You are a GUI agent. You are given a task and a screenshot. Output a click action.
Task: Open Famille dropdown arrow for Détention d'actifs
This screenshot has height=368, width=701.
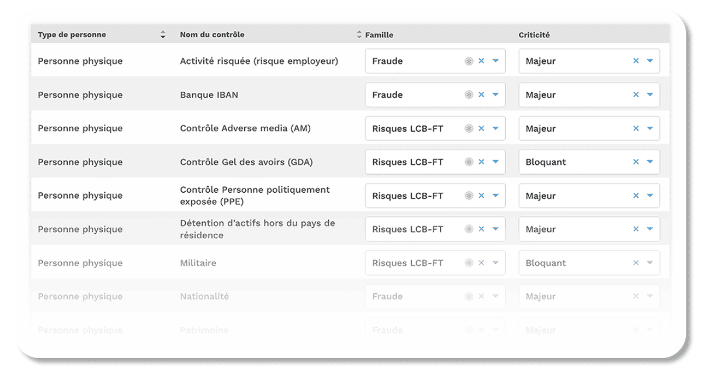click(495, 230)
